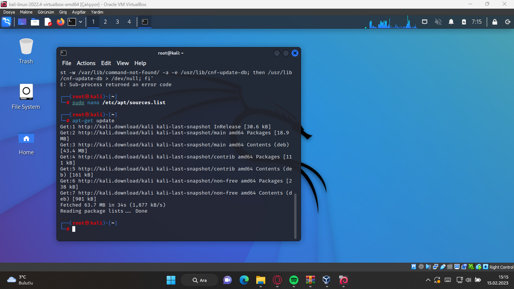Image resolution: width=514 pixels, height=289 pixels.
Task: Click the terminal icon in the terminal title bar
Action: coord(64,53)
